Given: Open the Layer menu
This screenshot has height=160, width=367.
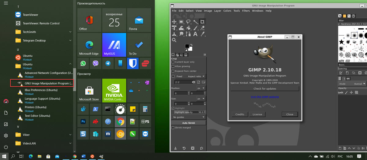Looking at the screenshot, I should (217, 11).
